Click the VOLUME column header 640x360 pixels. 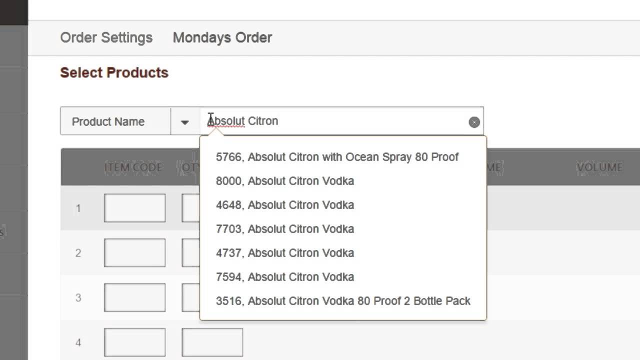pyautogui.click(x=599, y=167)
